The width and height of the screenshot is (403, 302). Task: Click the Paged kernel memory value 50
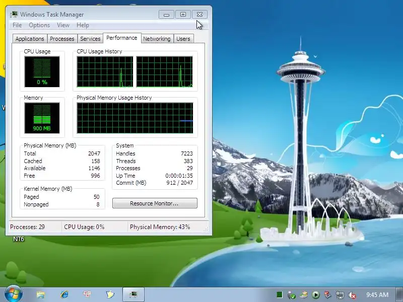click(96, 197)
